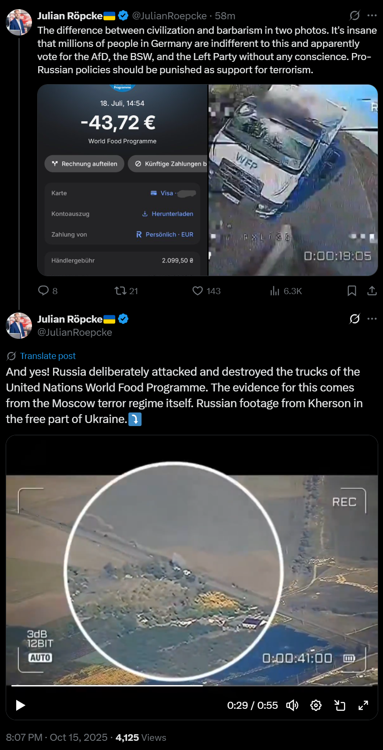Like the tweet with 143 likes
Viewport: 383px width, 750px height.
coord(198,291)
